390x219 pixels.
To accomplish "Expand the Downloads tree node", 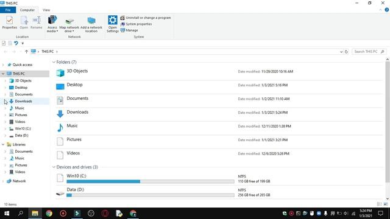I will 5,102.
